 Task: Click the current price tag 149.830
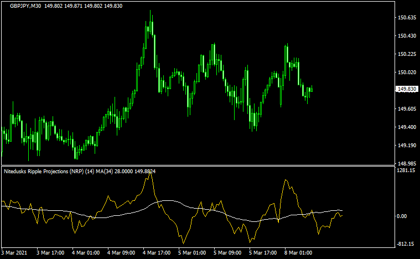[x=406, y=89]
